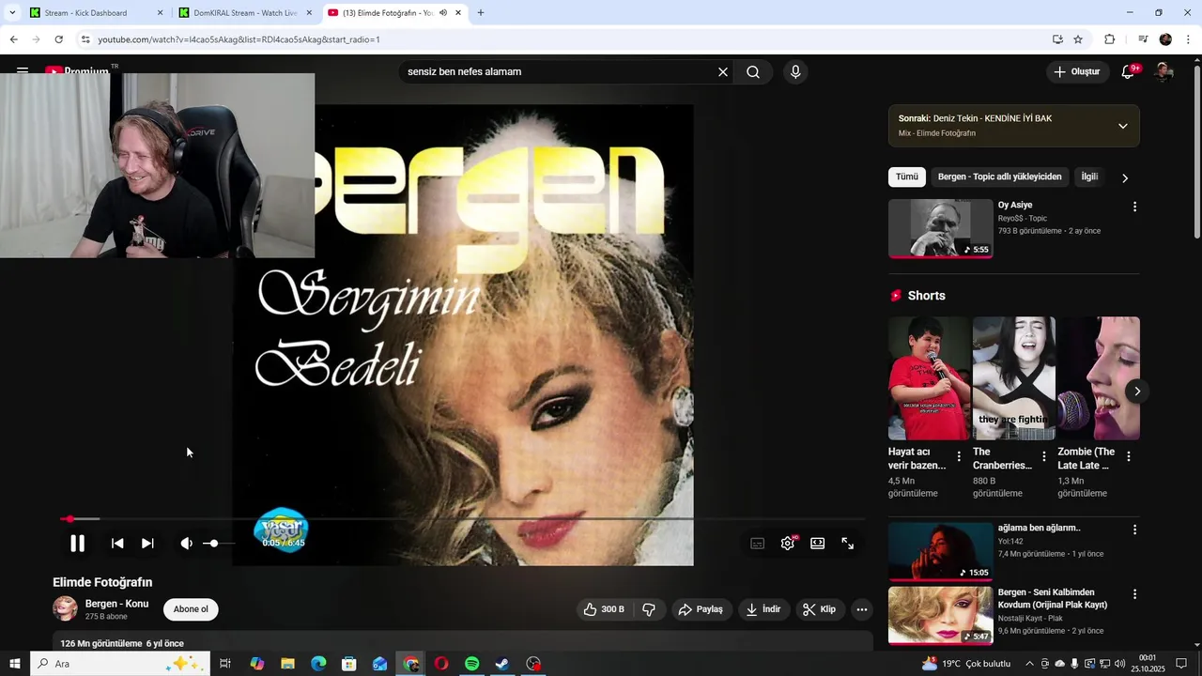Image resolution: width=1202 pixels, height=676 pixels.
Task: Open the Chrome three-dot menu
Action: pos(1189,39)
